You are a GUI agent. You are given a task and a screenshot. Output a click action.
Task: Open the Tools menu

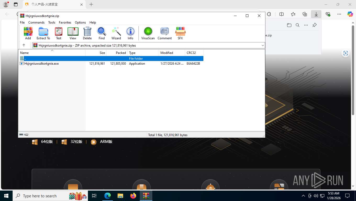tap(52, 23)
